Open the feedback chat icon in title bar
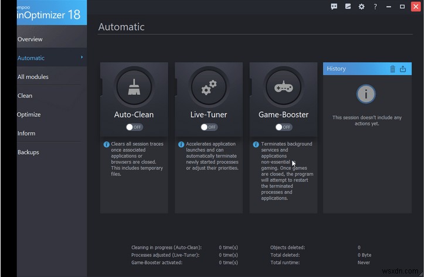425x277 pixels. (334, 6)
